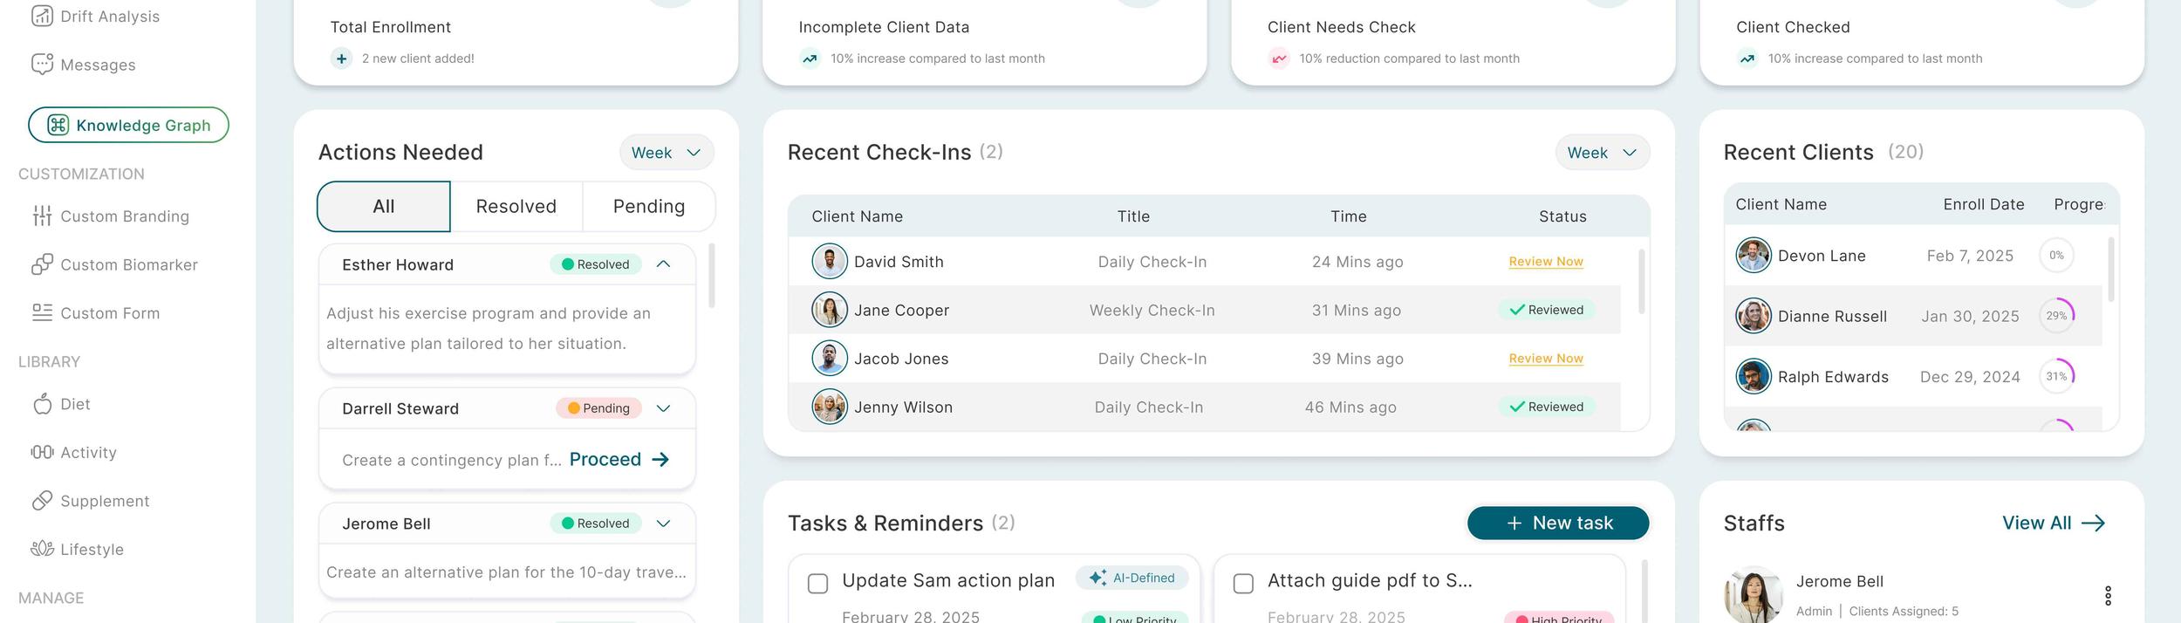Viewport: 2181px width, 623px height.
Task: Click Review Now for David Smith
Action: click(1545, 262)
